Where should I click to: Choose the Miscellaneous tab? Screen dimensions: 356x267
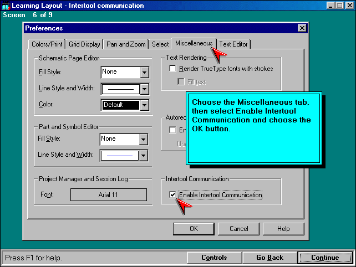(x=194, y=43)
